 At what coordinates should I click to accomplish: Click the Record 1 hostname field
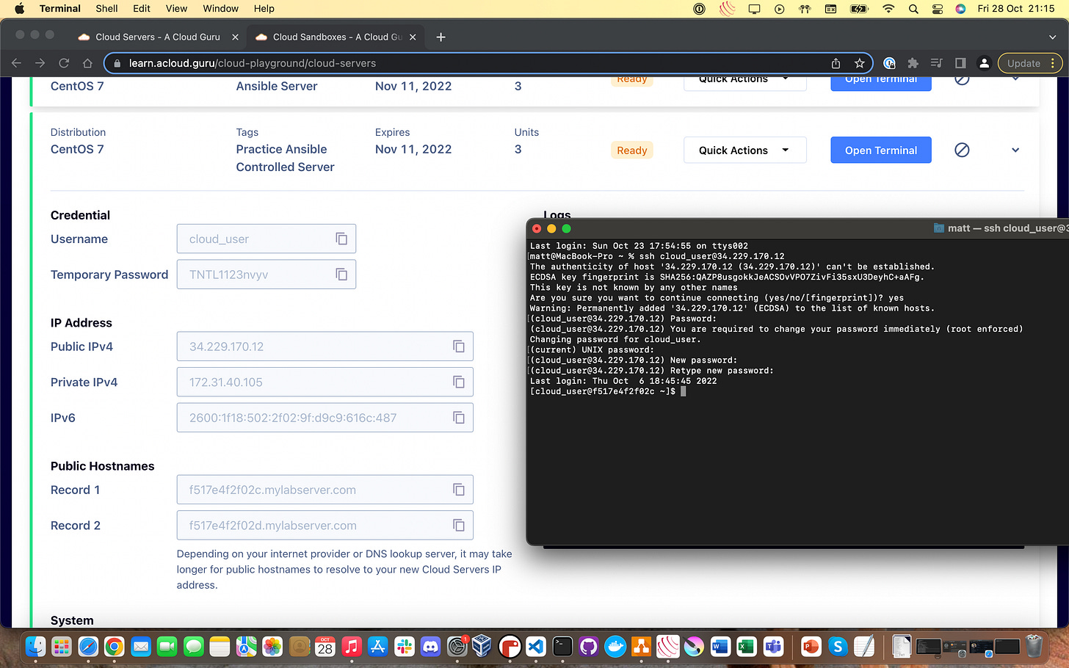click(325, 490)
